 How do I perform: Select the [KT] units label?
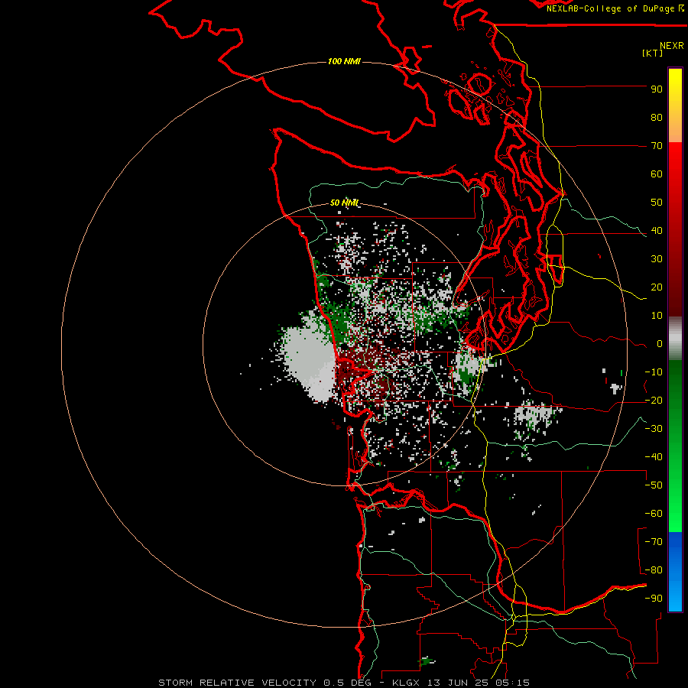[652, 53]
